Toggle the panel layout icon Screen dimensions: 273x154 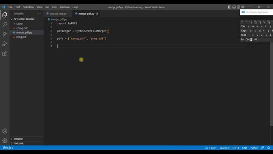tap(234, 7)
